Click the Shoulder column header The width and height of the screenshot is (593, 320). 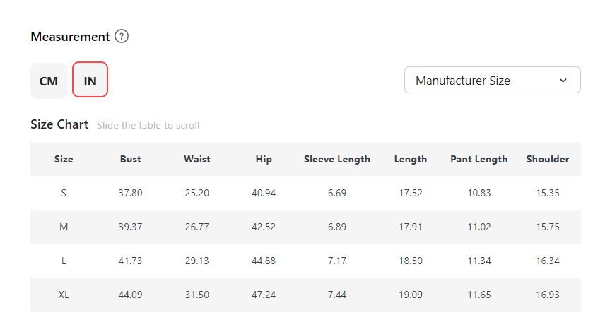pos(548,160)
